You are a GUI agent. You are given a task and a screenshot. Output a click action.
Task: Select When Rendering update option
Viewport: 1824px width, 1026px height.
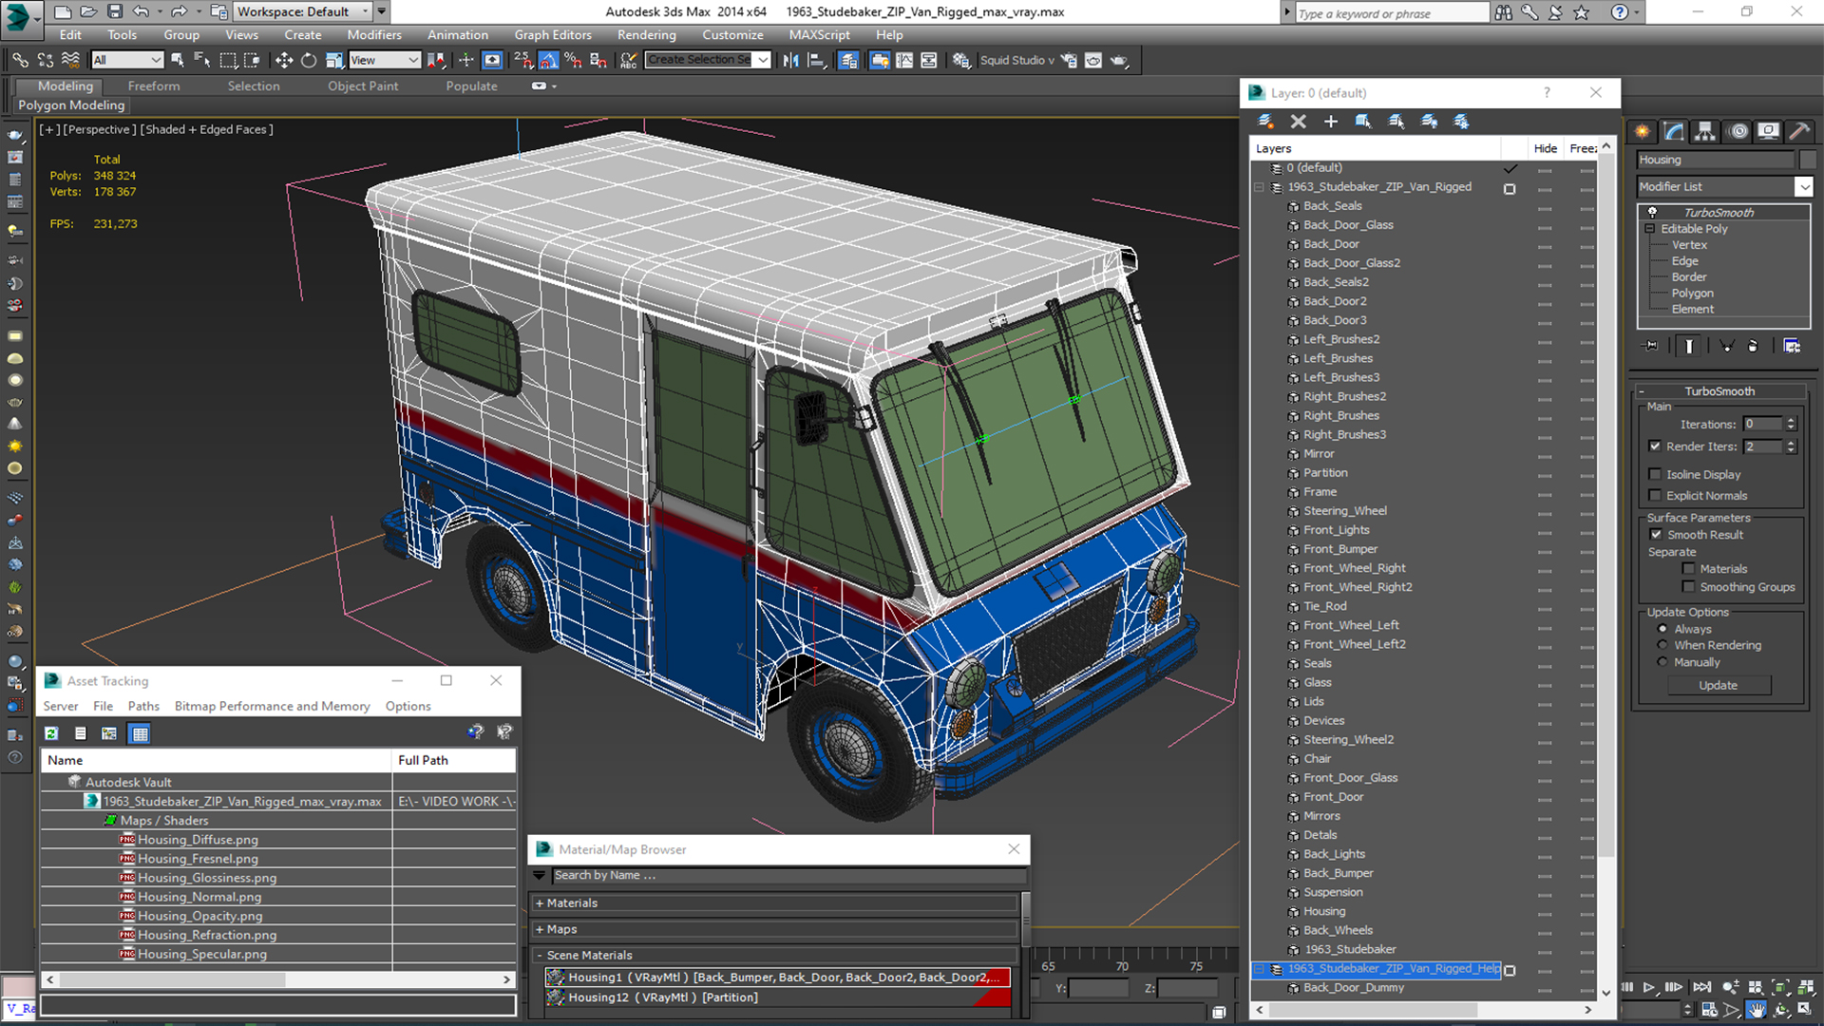click(1662, 645)
